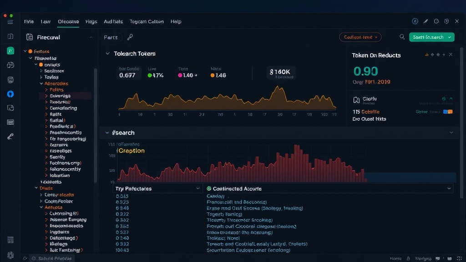This screenshot has width=466, height=262.
Task: Collapse the Ctoffu row with green chevron
Action: (451, 99)
